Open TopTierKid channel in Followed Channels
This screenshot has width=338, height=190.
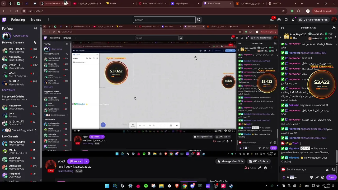pyautogui.click(x=20, y=50)
